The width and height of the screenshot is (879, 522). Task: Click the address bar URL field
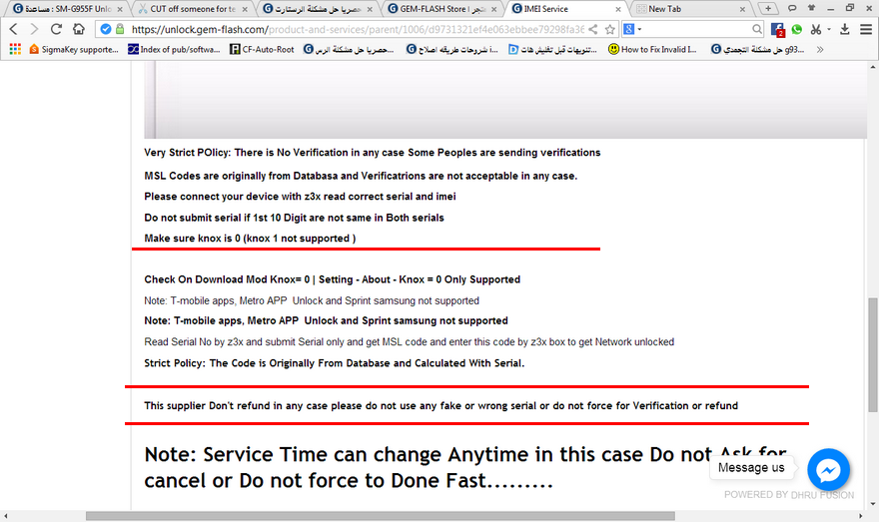pyautogui.click(x=358, y=29)
